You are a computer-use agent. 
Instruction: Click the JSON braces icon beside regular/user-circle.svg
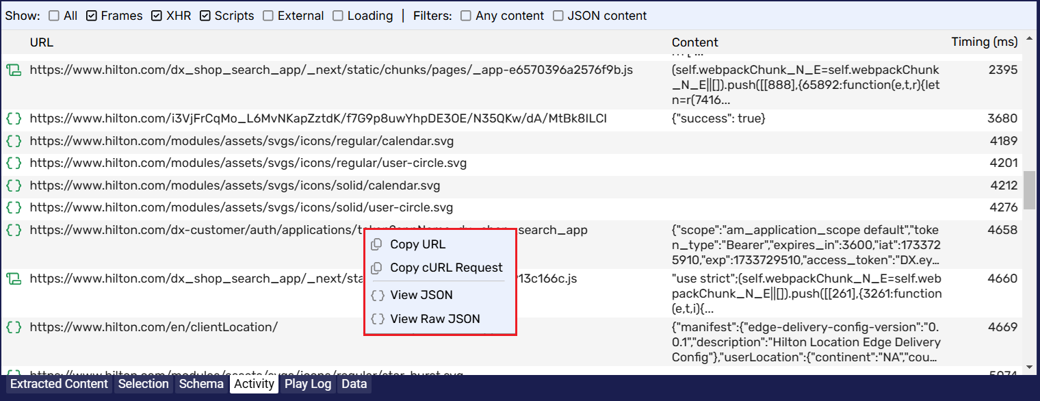[x=14, y=164]
